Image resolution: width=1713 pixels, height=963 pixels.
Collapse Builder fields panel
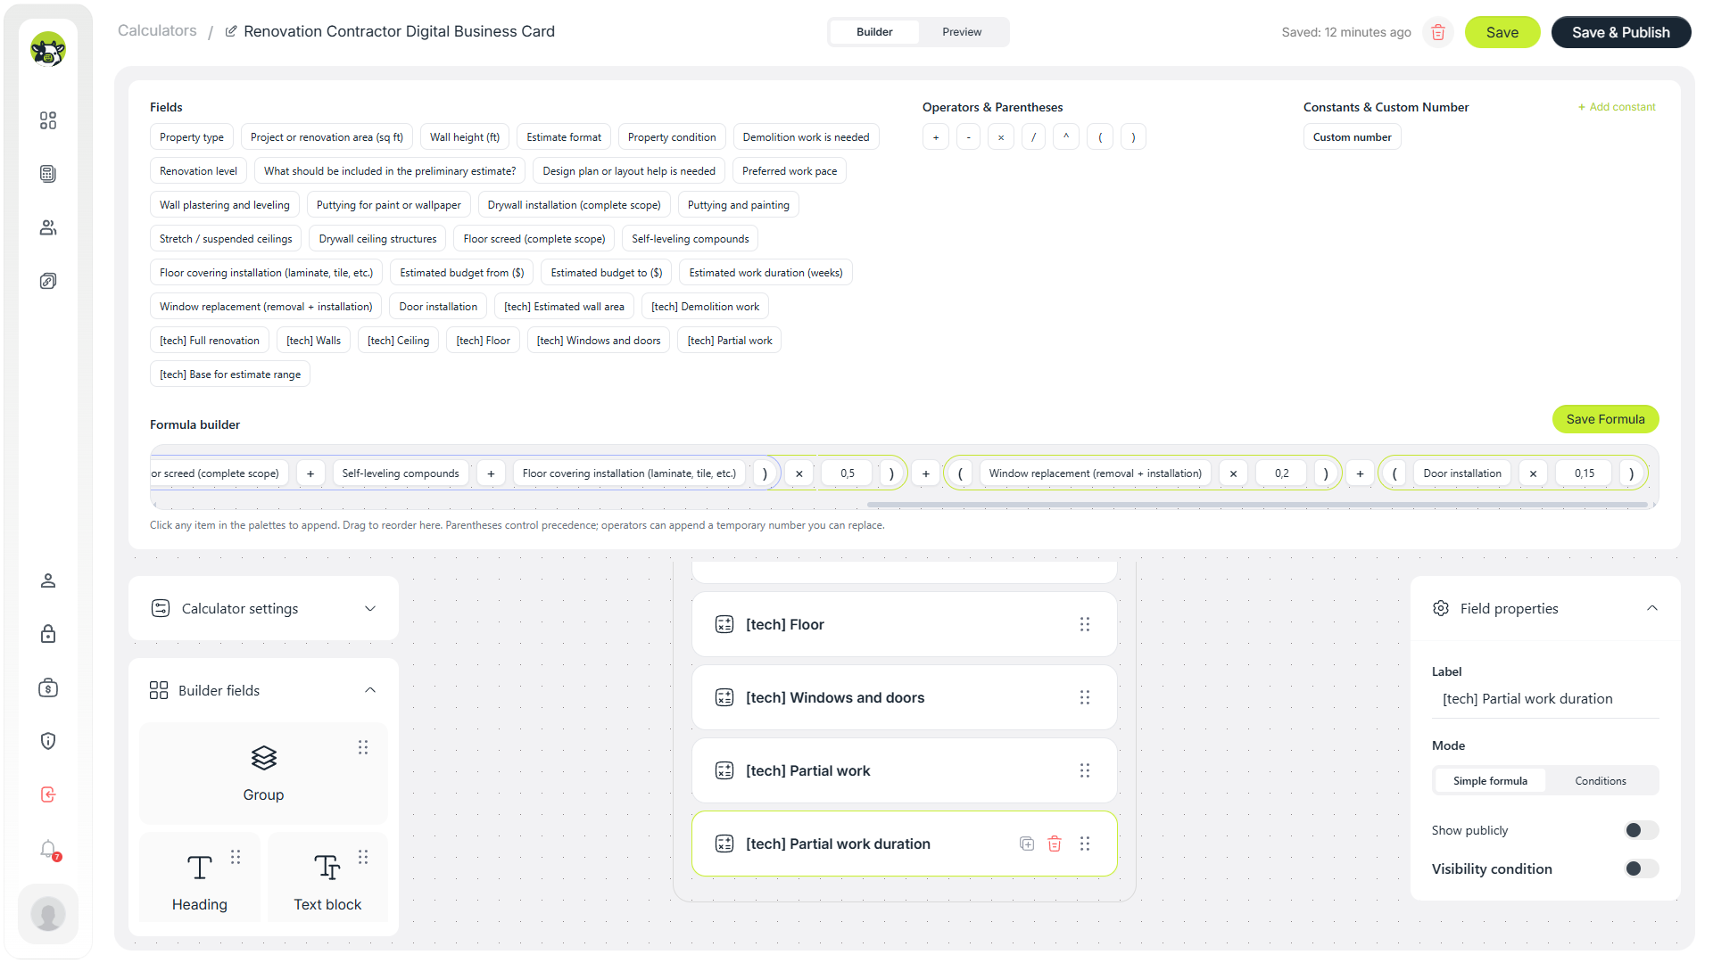tap(370, 690)
